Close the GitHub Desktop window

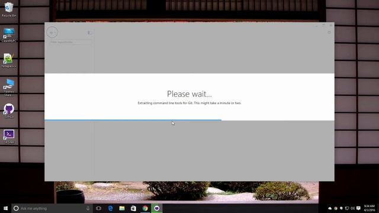coord(330,25)
